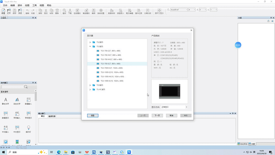Screen dimensions: 275x155
Task: Click the 删除 (Delete) trash icon
Action: pyautogui.click(x=57, y=11)
